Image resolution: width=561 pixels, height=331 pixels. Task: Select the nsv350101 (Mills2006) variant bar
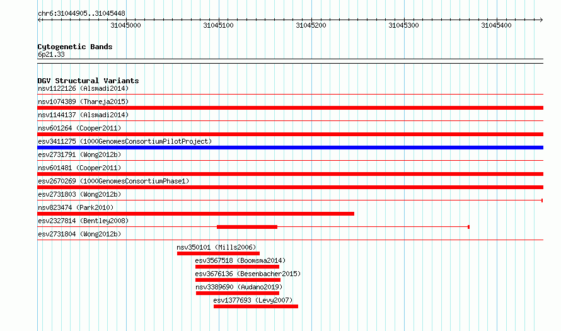[218, 253]
